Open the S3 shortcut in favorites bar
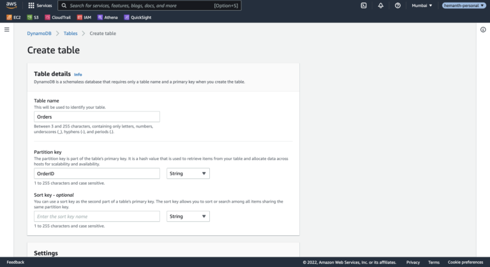490x267 pixels. click(33, 17)
